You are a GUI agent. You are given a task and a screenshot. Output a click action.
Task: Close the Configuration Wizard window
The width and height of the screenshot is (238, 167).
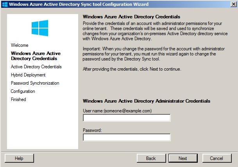234,4
